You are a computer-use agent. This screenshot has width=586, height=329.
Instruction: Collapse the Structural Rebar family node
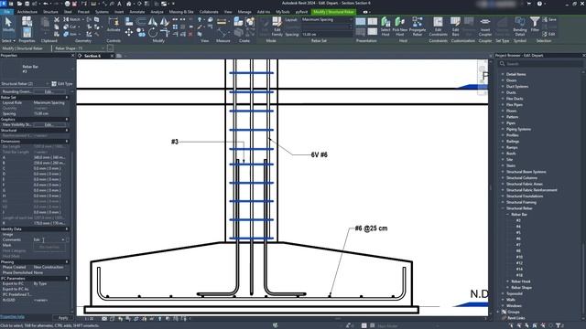[503, 208]
